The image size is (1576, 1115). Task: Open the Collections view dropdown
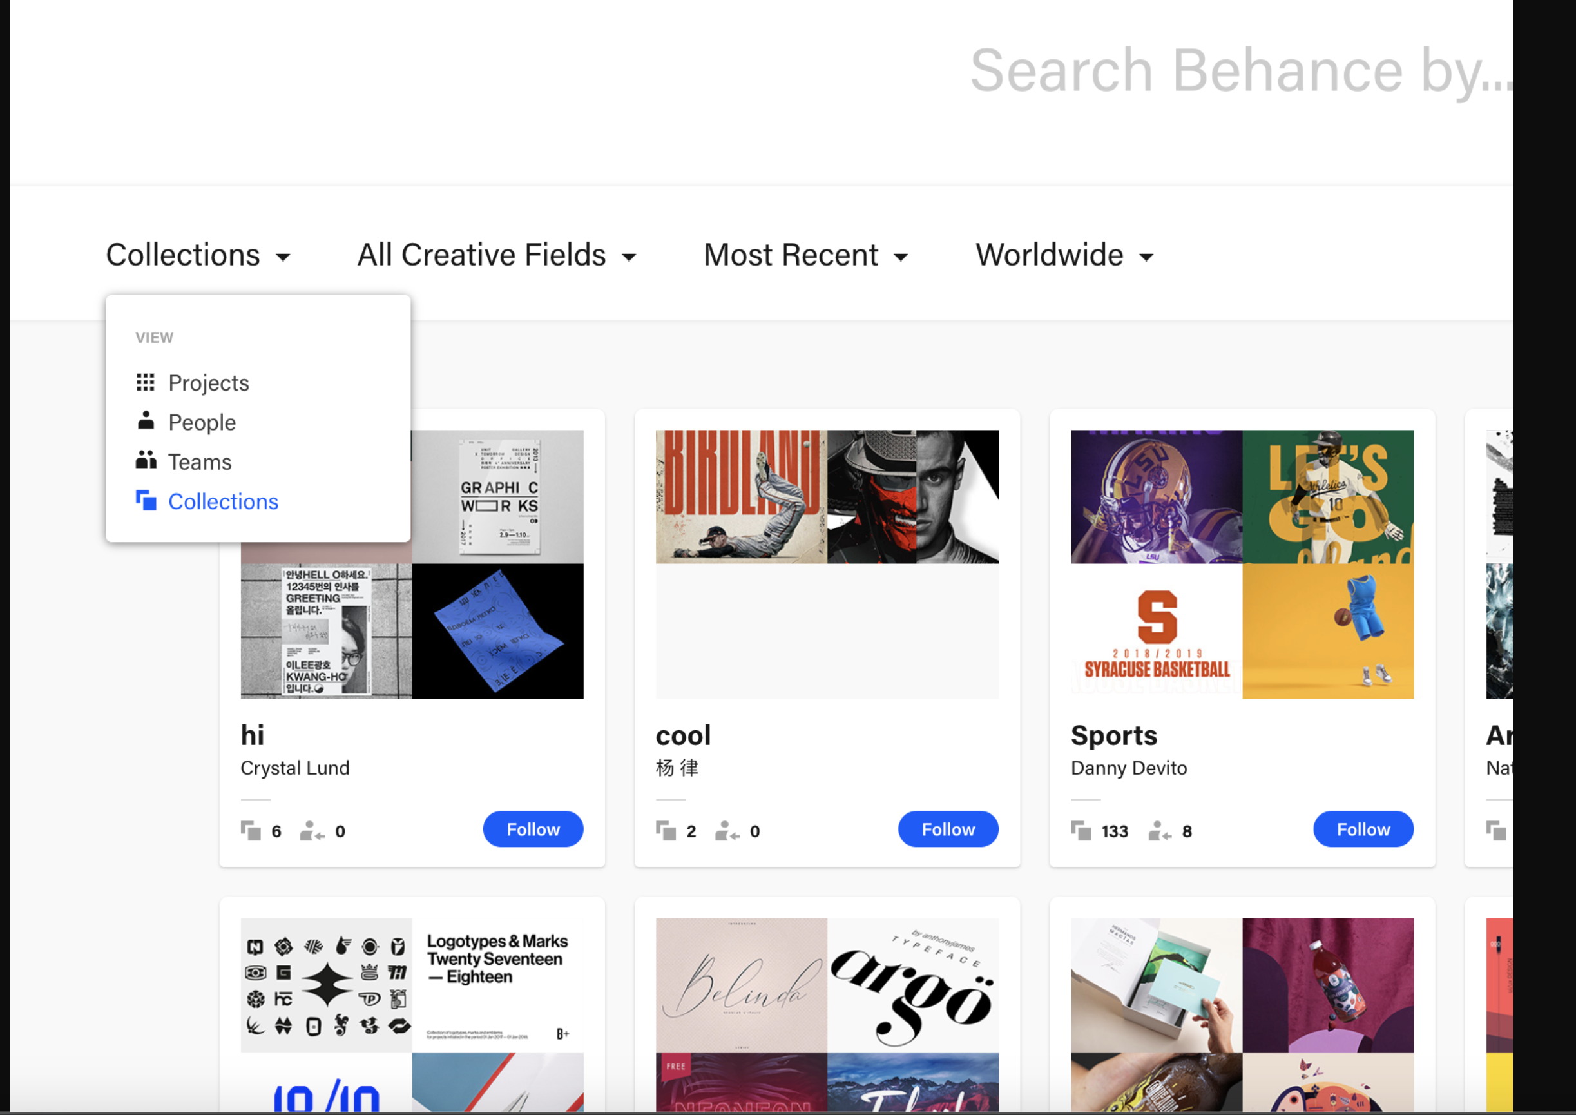click(x=198, y=255)
